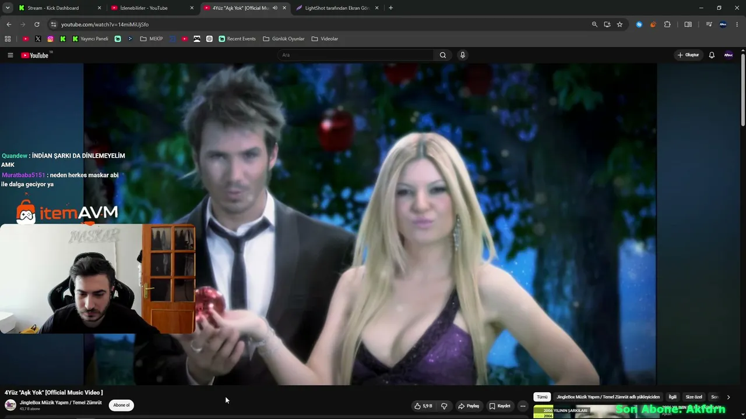Like the video (5,9 B)

pyautogui.click(x=423, y=406)
